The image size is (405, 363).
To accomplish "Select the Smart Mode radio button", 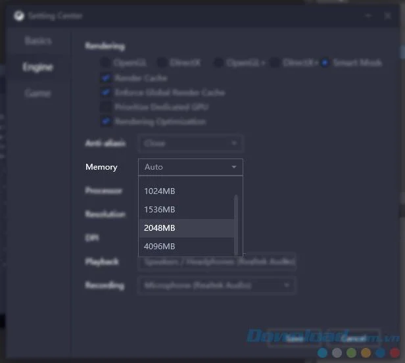I will [325, 62].
